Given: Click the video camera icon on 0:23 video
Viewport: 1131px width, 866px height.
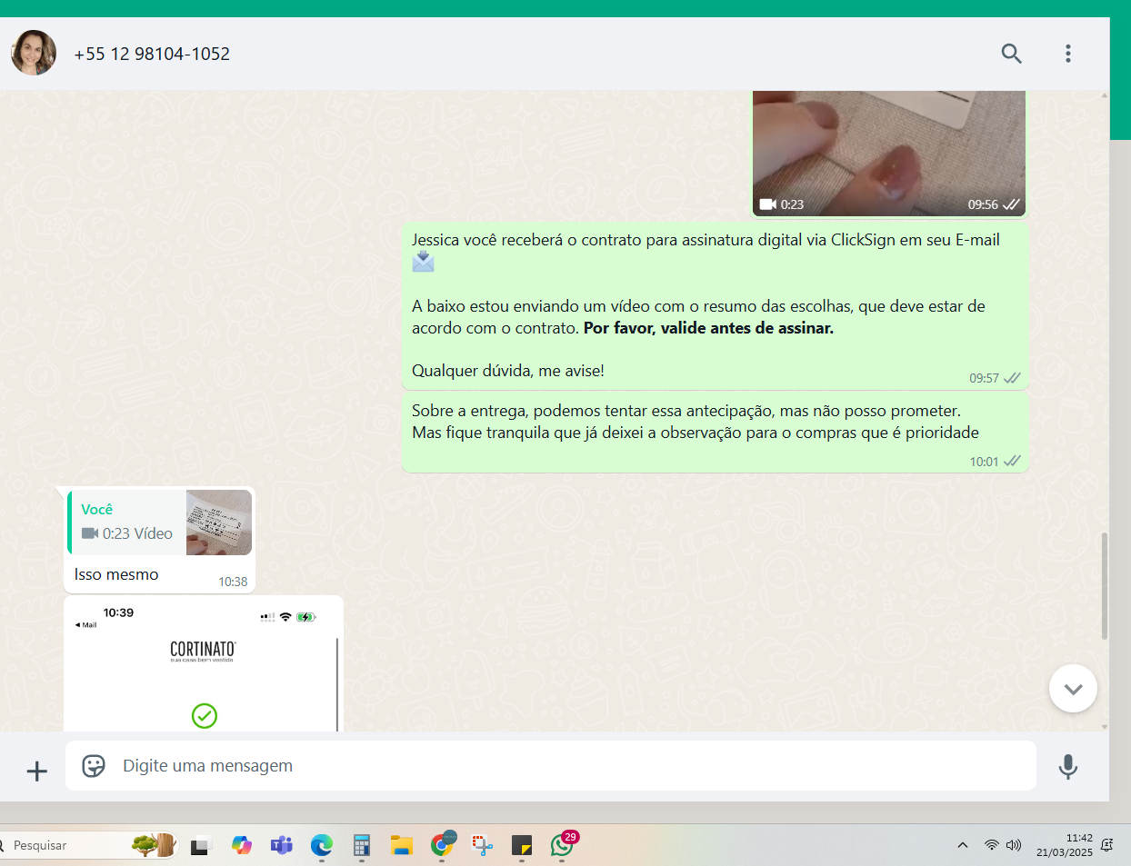Looking at the screenshot, I should [x=768, y=204].
